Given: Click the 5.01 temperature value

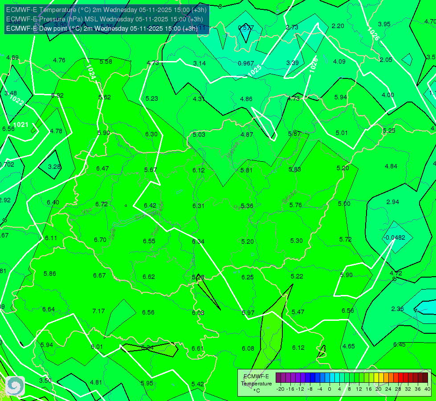Looking at the screenshot, I should [x=342, y=133].
